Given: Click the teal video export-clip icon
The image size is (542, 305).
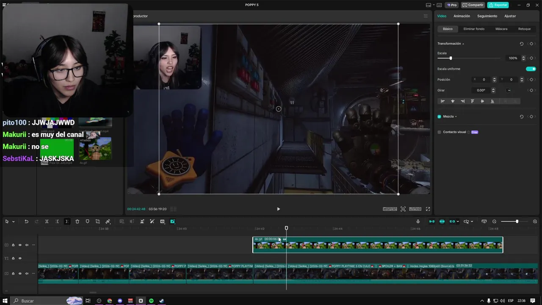Looking at the screenshot, I should 172,222.
